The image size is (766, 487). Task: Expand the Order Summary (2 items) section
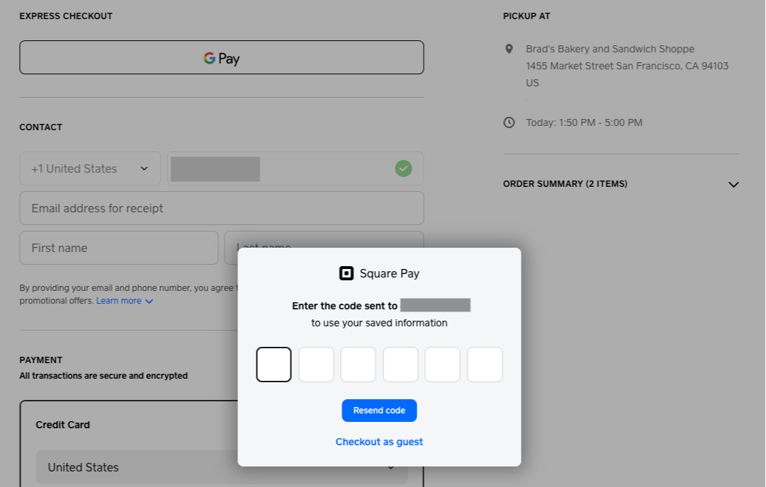tap(621, 184)
